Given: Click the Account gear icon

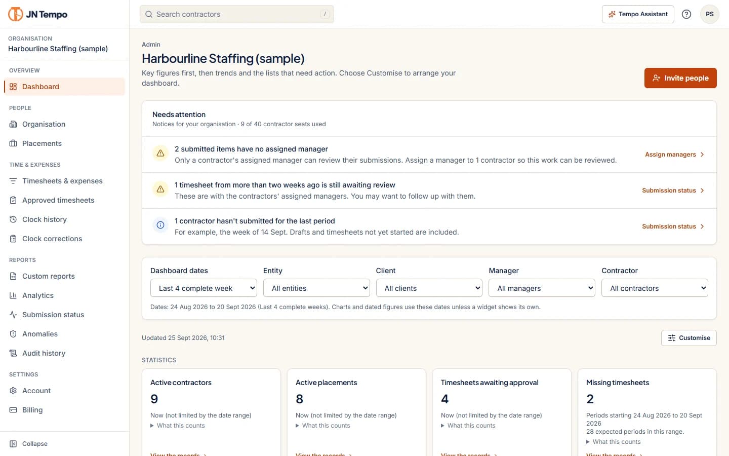Looking at the screenshot, I should pyautogui.click(x=13, y=391).
